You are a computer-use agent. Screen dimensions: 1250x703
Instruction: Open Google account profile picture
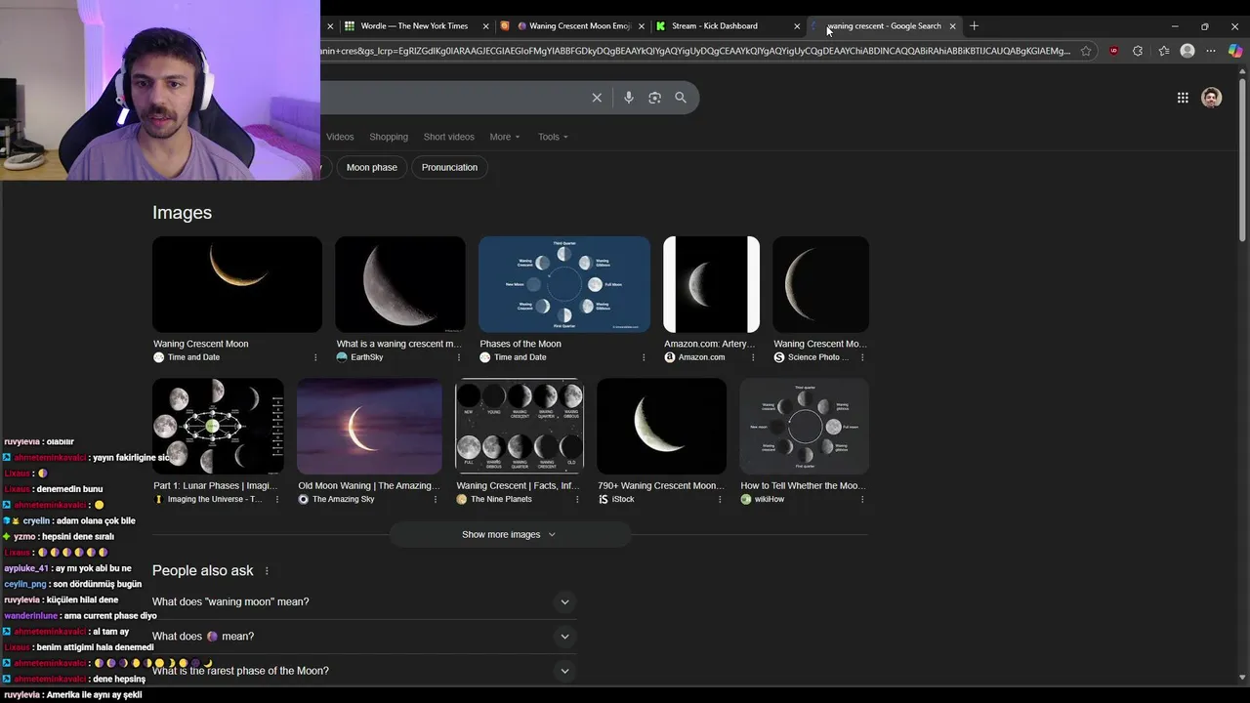click(x=1212, y=98)
